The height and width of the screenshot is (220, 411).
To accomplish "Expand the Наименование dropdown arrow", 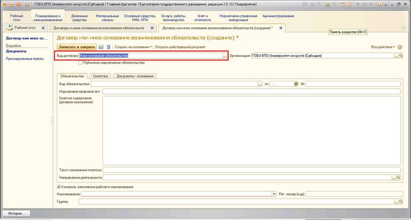I will [274, 194].
